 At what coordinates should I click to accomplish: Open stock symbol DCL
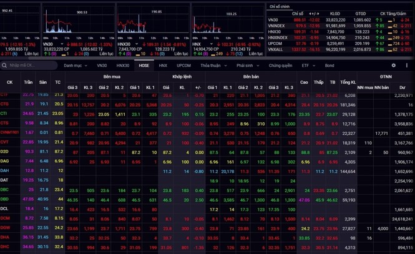[x=4, y=209]
